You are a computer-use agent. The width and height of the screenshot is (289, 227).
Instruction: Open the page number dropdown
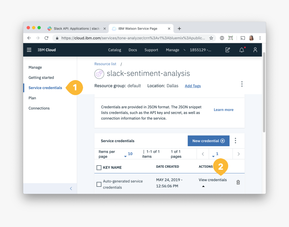tap(215, 154)
